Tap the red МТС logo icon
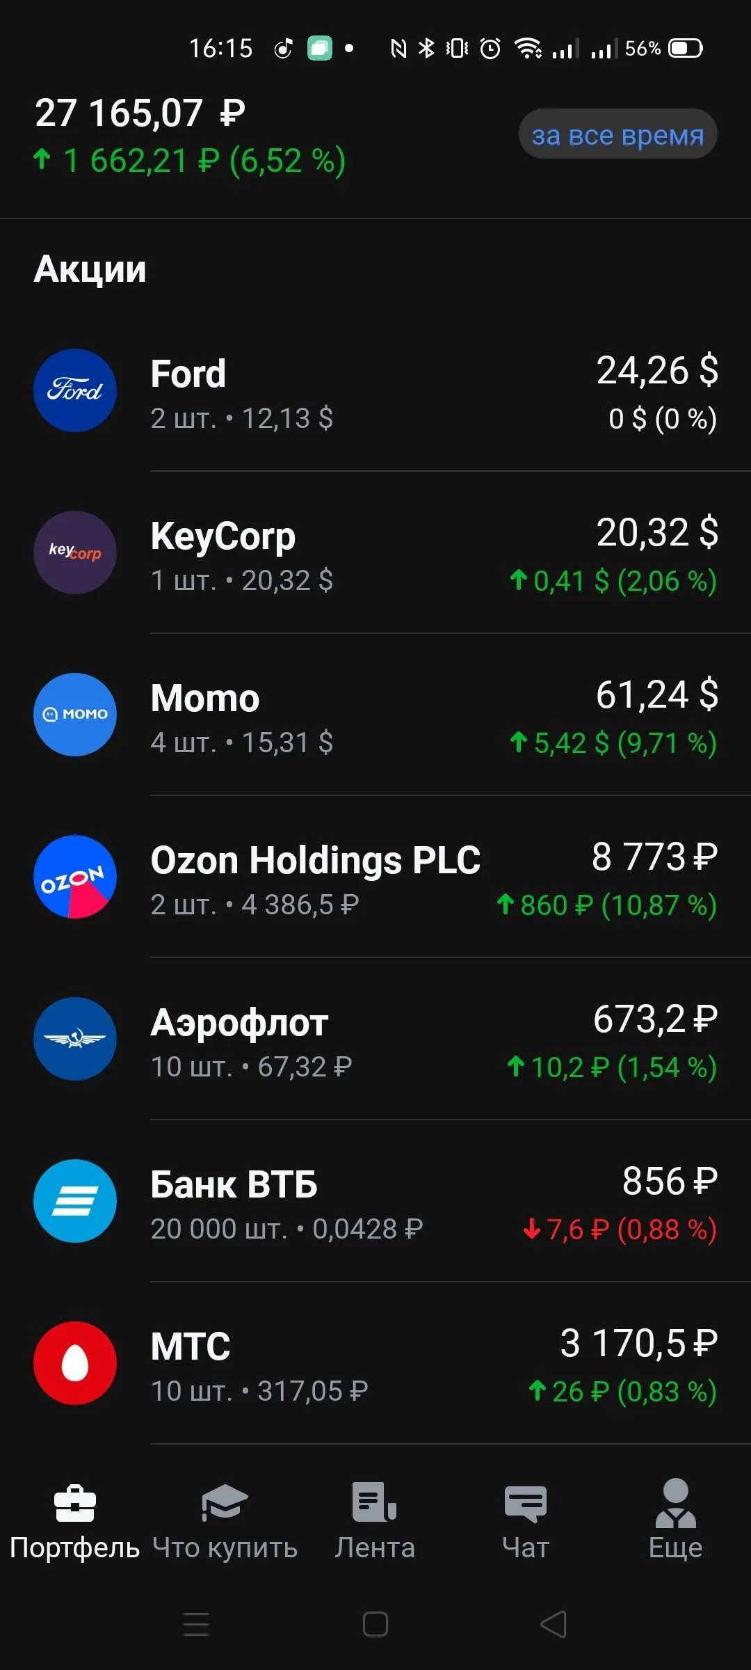This screenshot has width=751, height=1670. [75, 1363]
